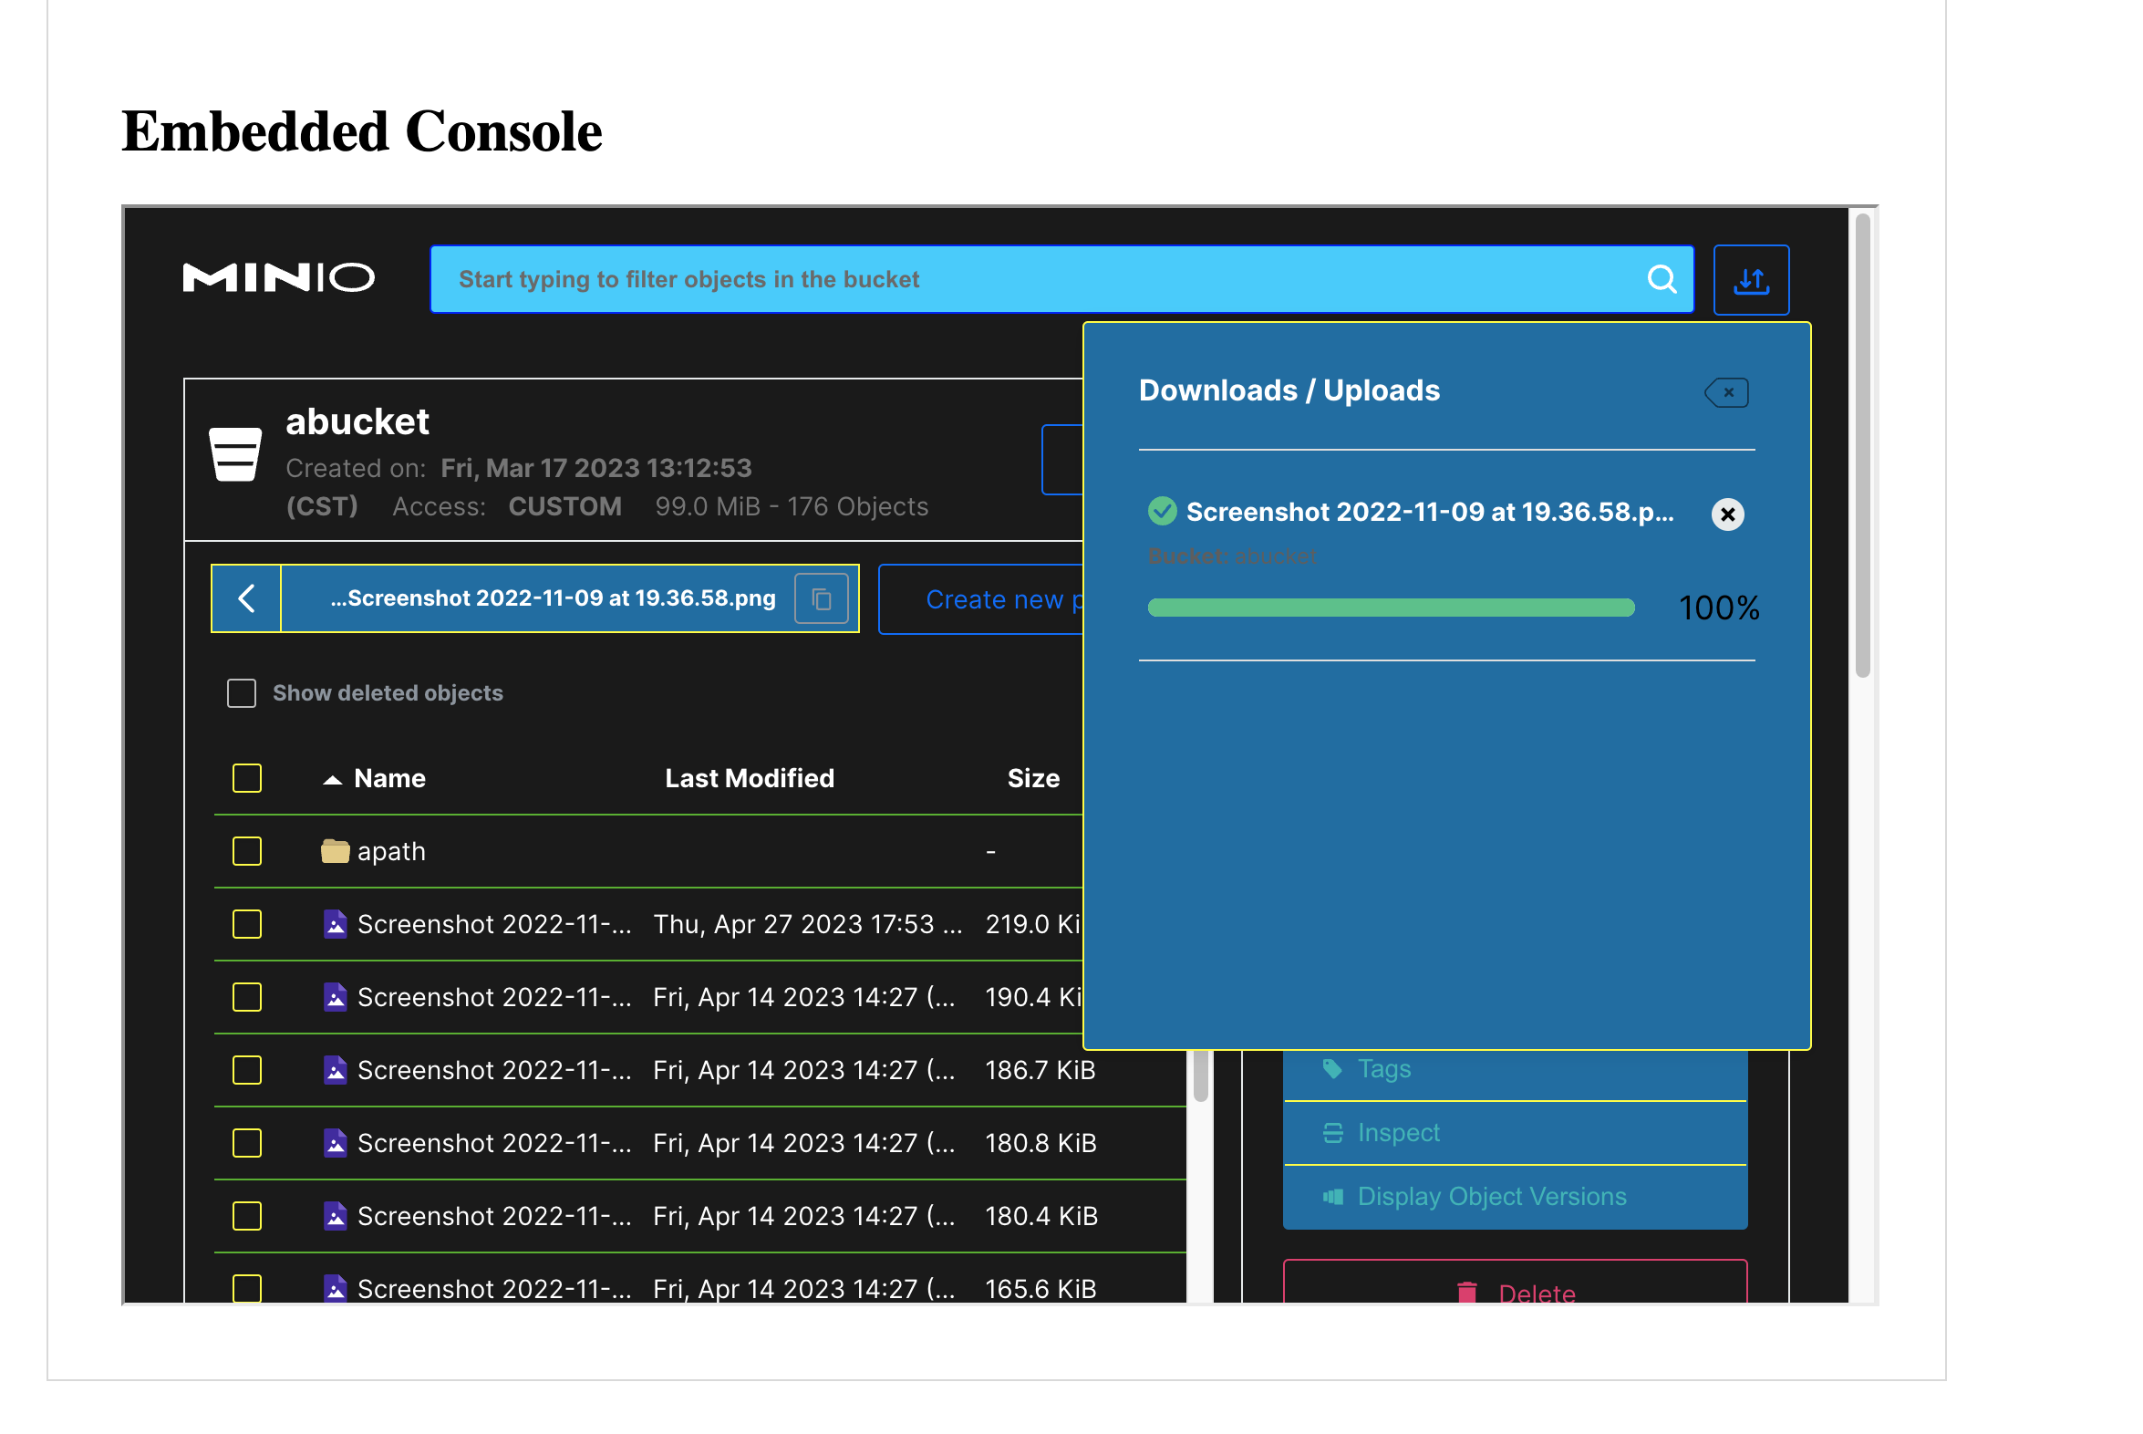This screenshot has height=1434, width=2143.
Task: Open the Inspect action
Action: (x=1515, y=1134)
